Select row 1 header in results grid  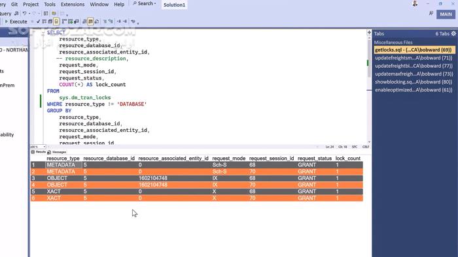38,165
